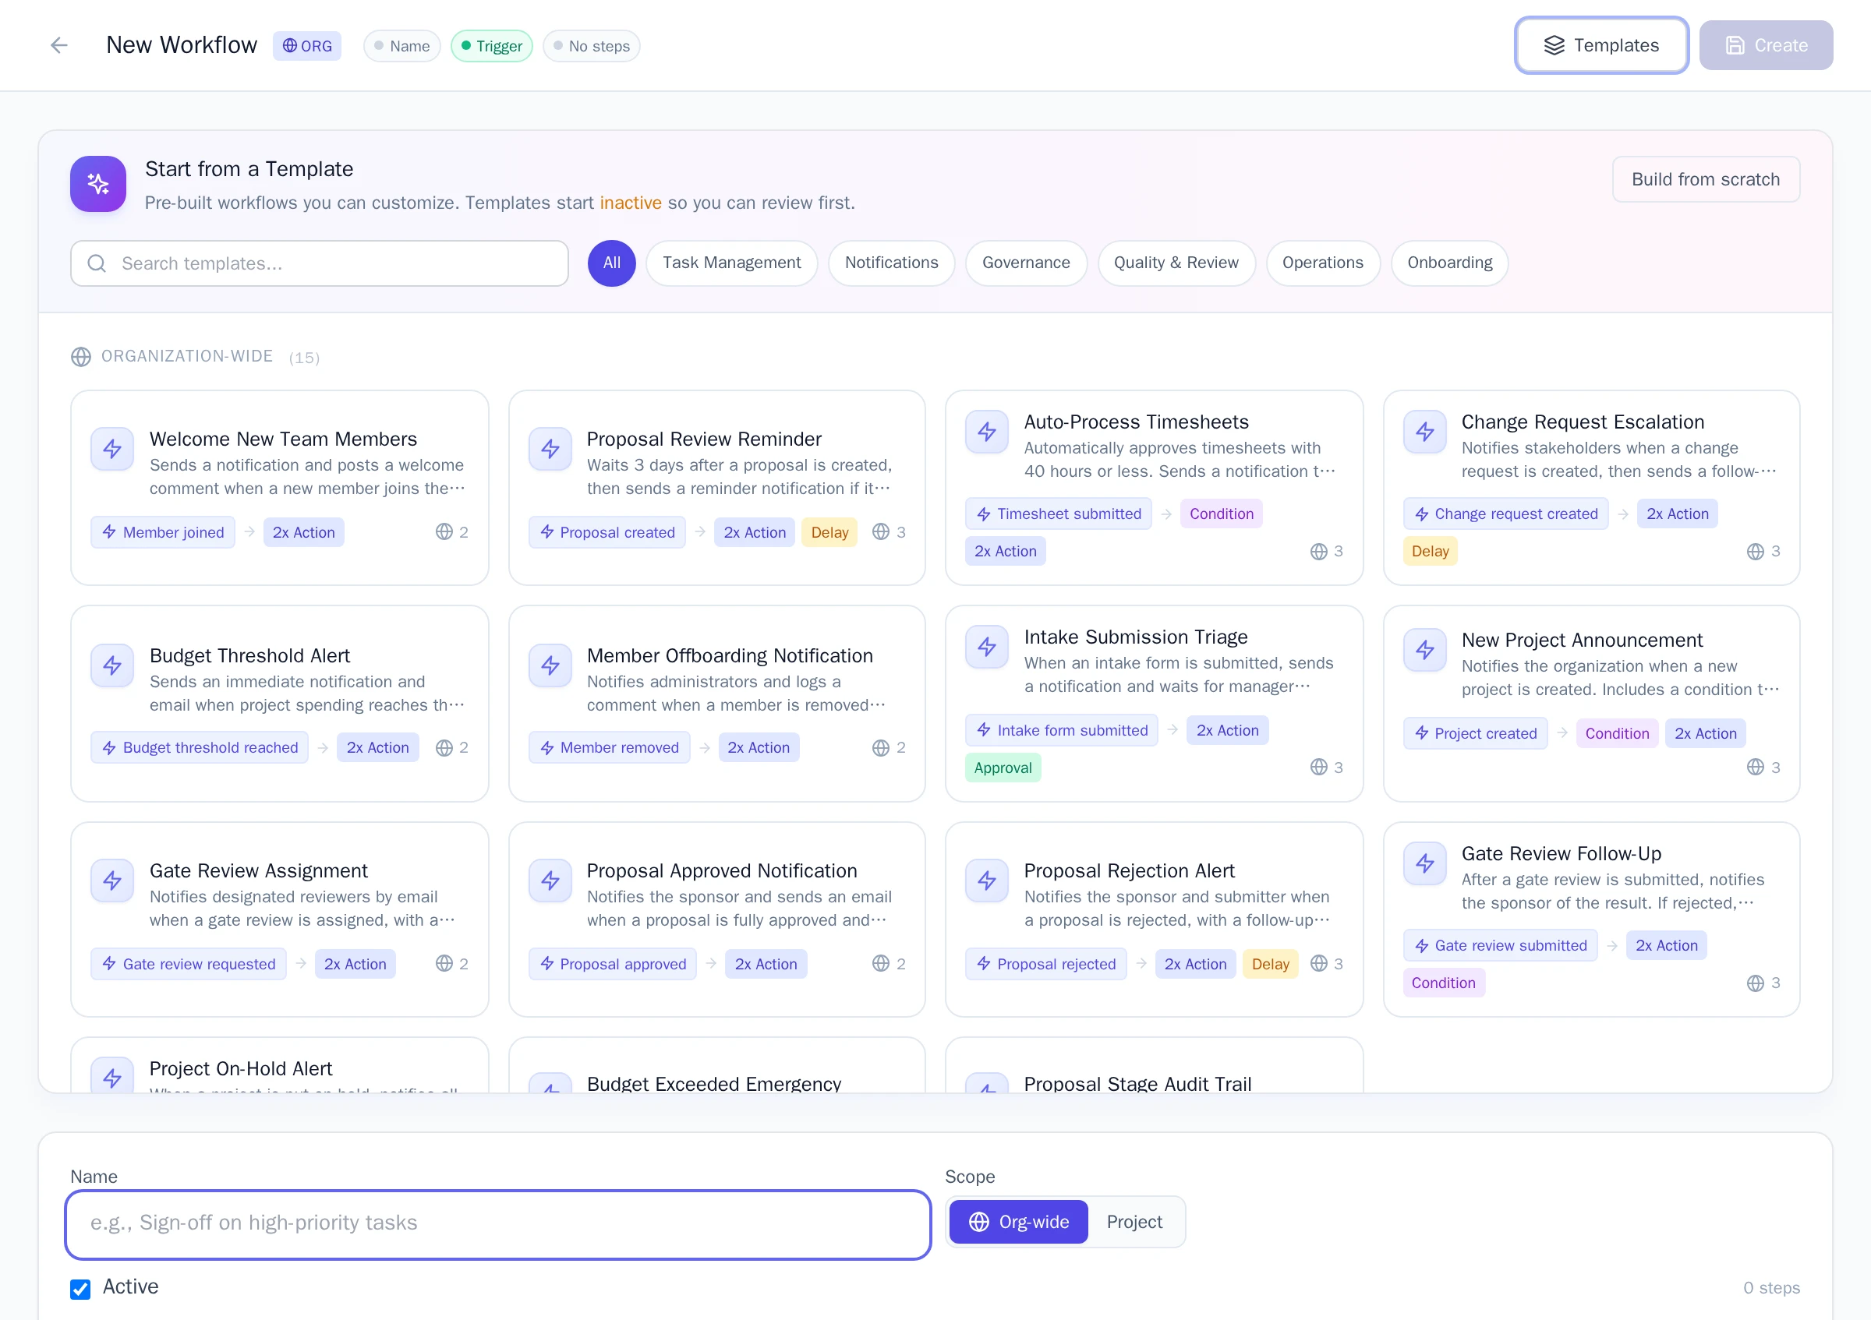Click the 0 steps counter text
The width and height of the screenshot is (1871, 1320).
pyautogui.click(x=1770, y=1287)
